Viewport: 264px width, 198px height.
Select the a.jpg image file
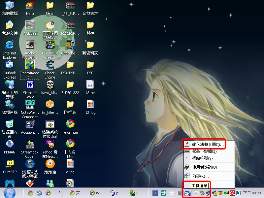70,167
